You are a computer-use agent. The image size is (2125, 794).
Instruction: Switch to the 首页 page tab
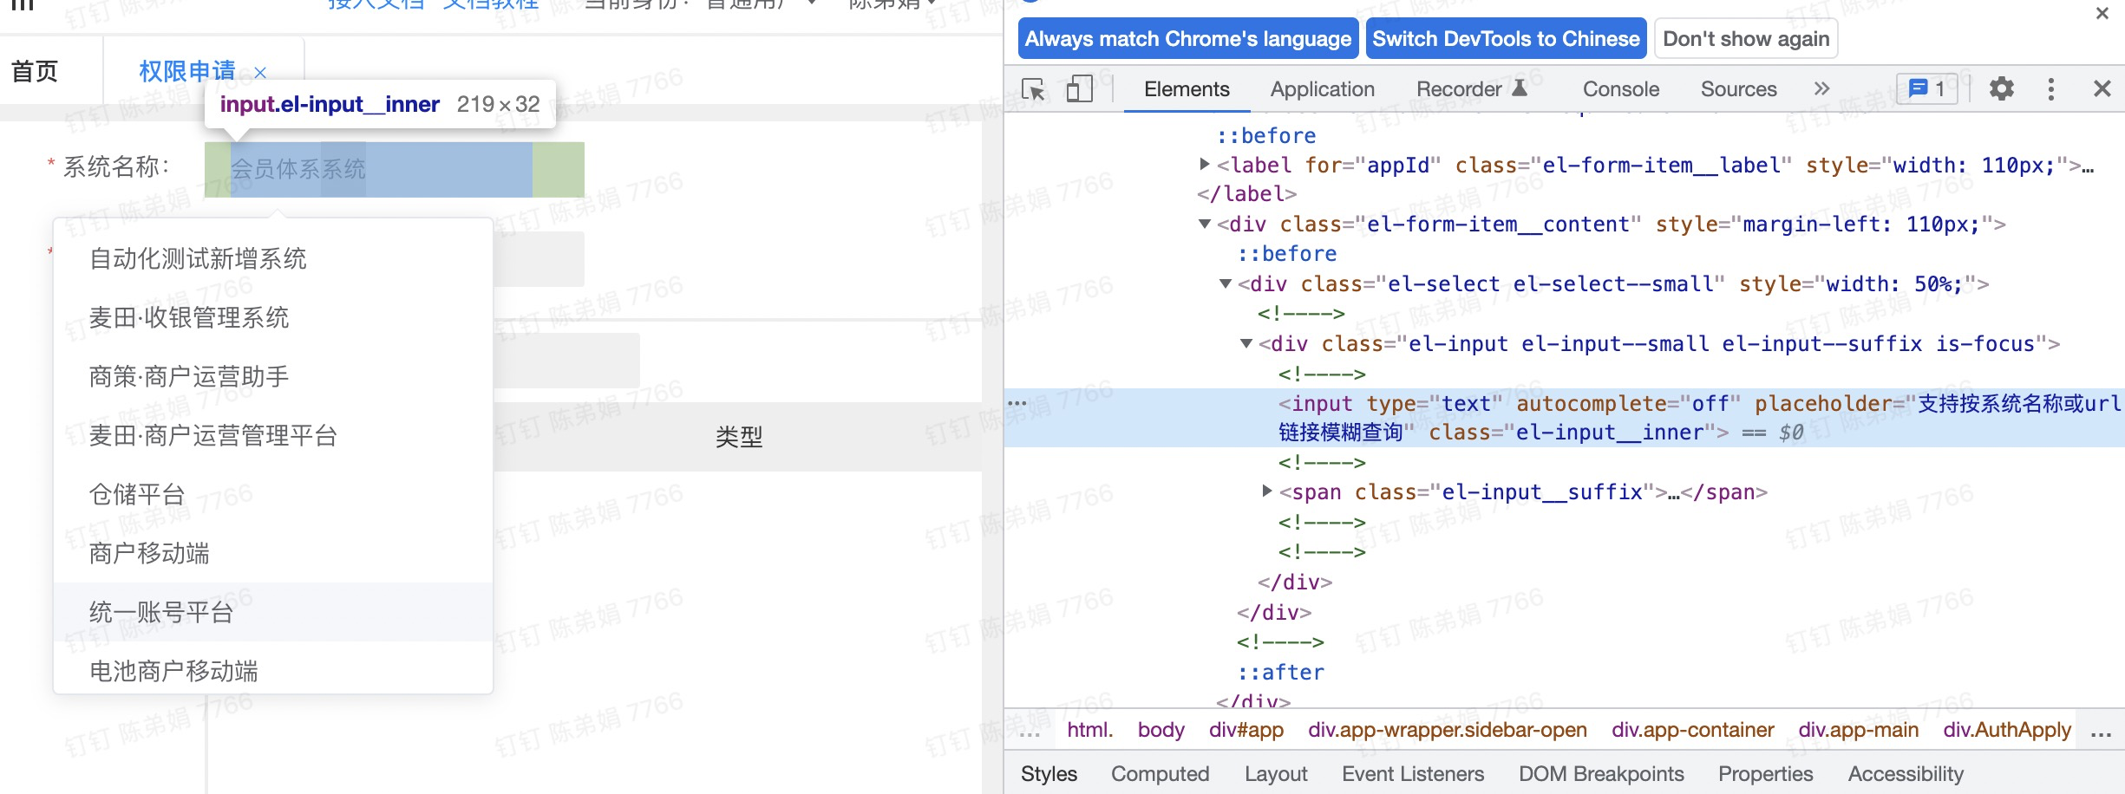tap(35, 71)
